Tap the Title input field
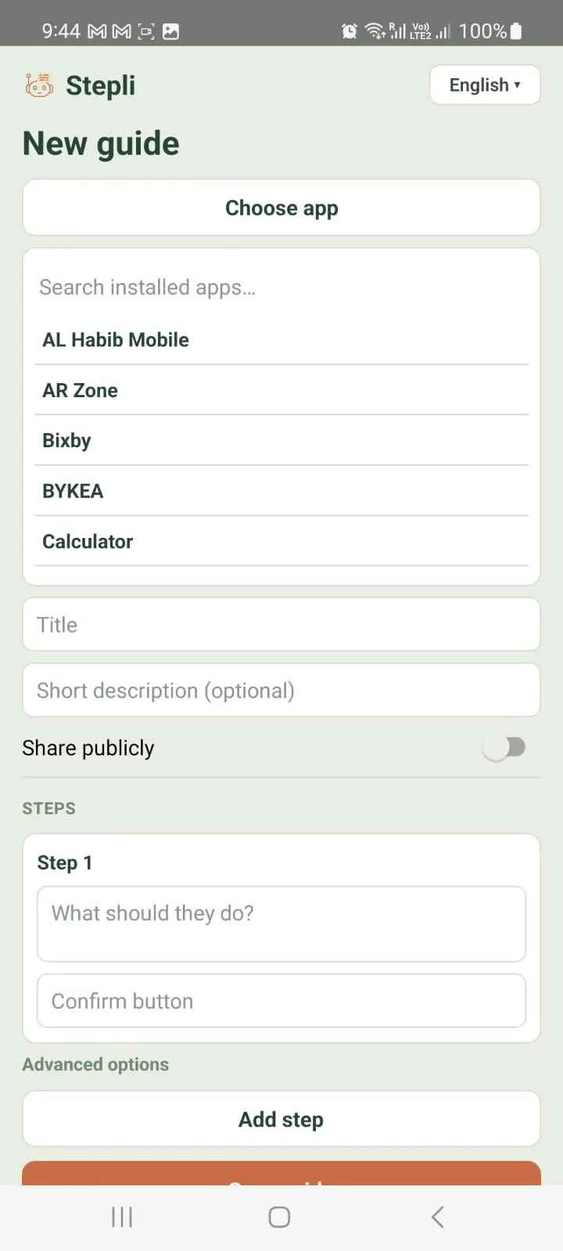This screenshot has height=1251, width=563. pos(281,625)
